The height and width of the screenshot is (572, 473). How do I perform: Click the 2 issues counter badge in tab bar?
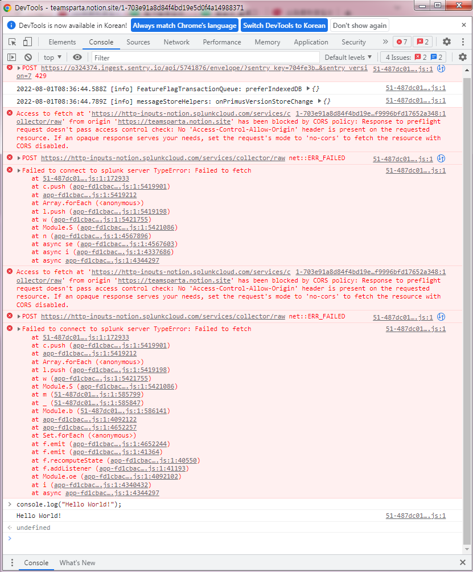pos(423,42)
